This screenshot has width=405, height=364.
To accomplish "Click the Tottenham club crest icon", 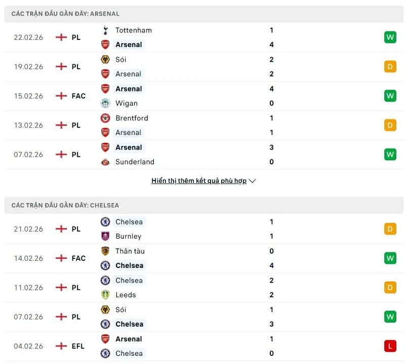I will [106, 30].
